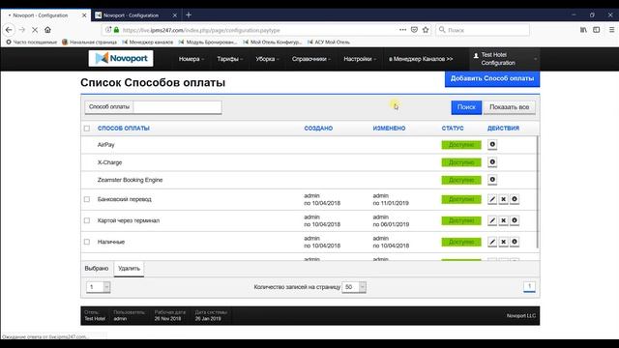Open browser home page
Screen dimensions: 619x348
pos(47,30)
